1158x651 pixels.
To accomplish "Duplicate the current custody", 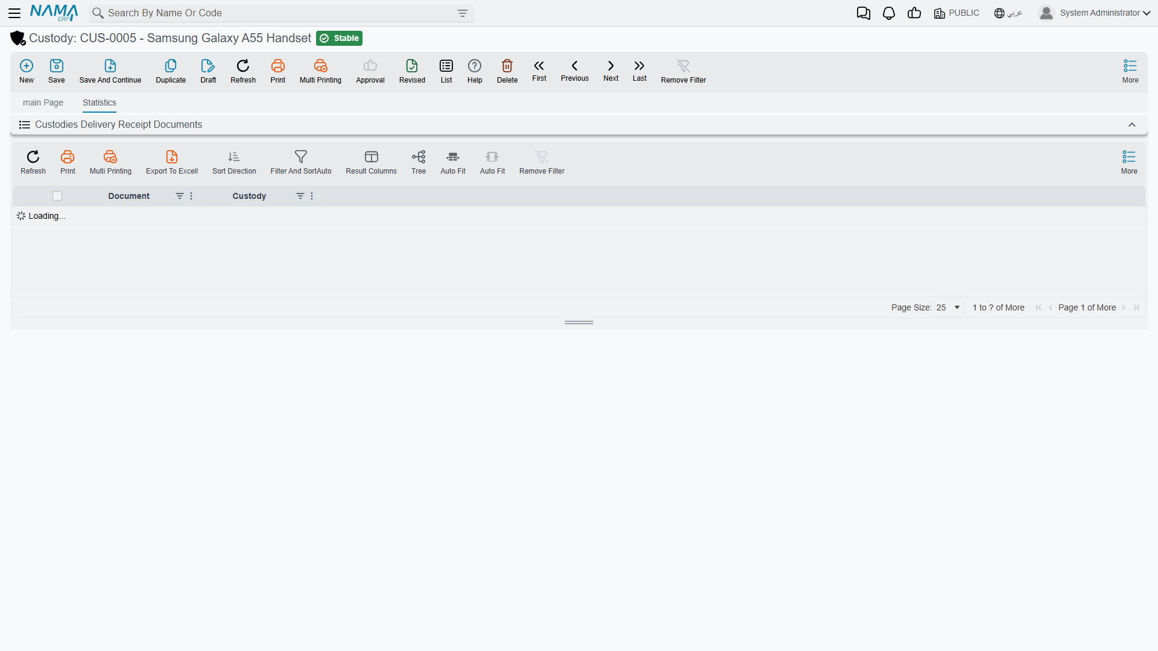I will coord(171,71).
